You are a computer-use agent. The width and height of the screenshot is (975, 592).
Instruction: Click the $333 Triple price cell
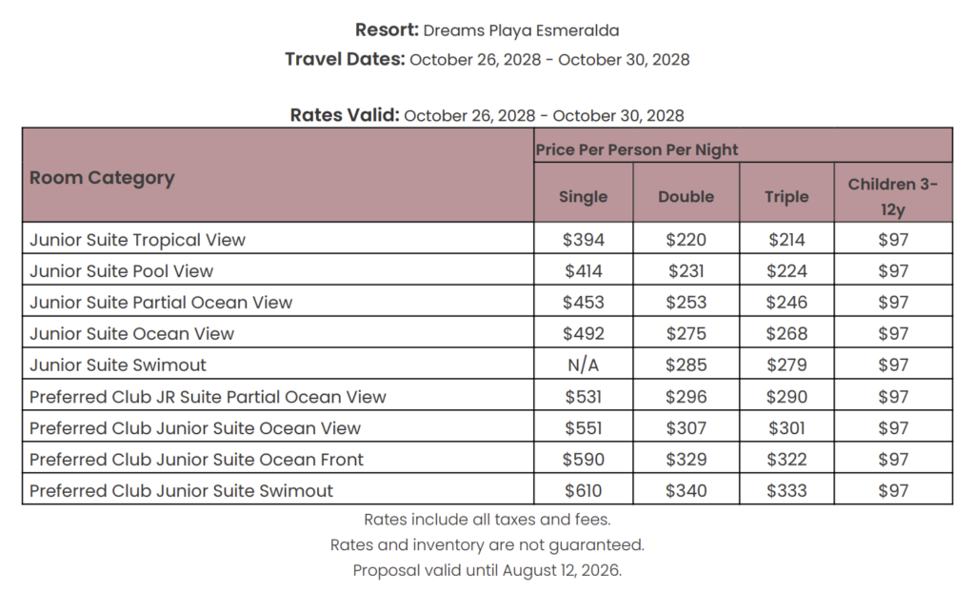(x=786, y=491)
